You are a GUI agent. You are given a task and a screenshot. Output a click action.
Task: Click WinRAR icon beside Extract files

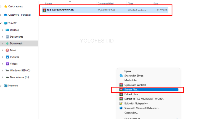tap(121, 90)
